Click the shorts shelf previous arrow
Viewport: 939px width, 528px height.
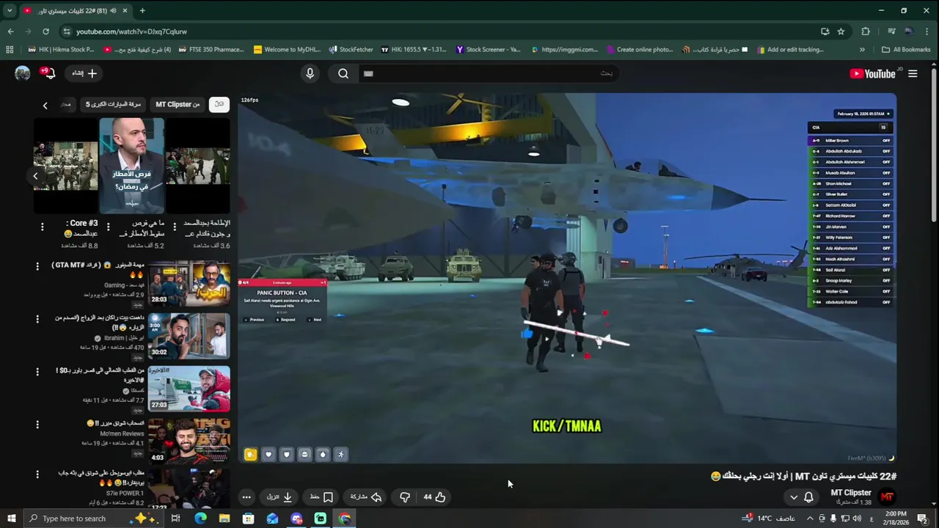coord(35,176)
